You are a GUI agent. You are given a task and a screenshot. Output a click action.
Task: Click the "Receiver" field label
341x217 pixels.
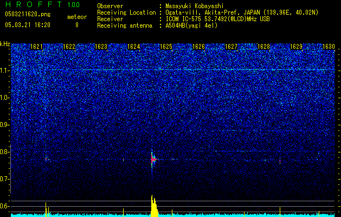(110, 19)
